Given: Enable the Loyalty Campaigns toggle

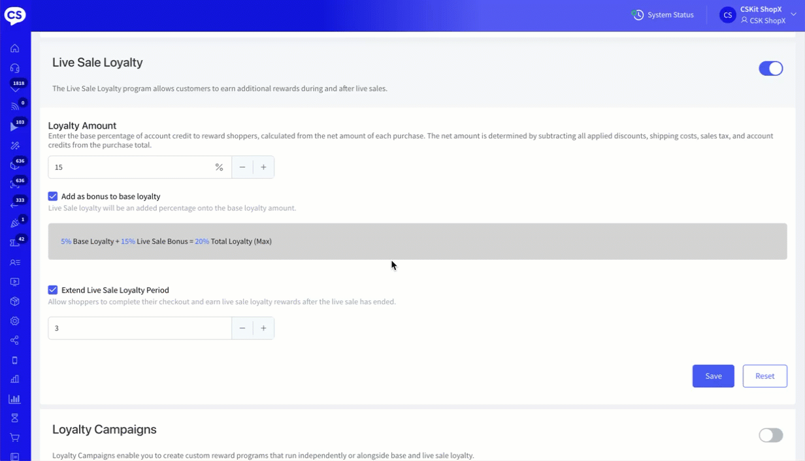Looking at the screenshot, I should 770,436.
